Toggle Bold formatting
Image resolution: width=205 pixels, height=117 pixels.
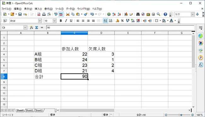pyautogui.click(x=61, y=20)
